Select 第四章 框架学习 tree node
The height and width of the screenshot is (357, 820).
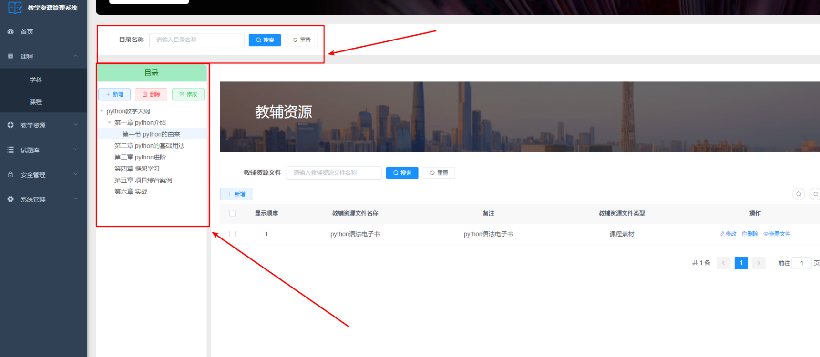coord(137,169)
